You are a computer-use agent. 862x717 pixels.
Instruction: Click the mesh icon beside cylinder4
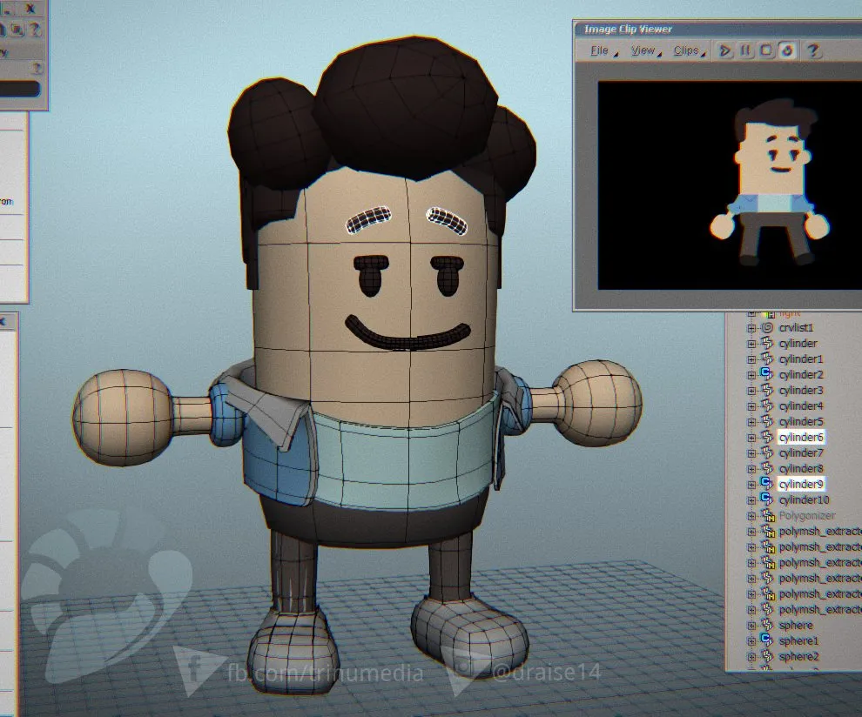[x=767, y=405]
